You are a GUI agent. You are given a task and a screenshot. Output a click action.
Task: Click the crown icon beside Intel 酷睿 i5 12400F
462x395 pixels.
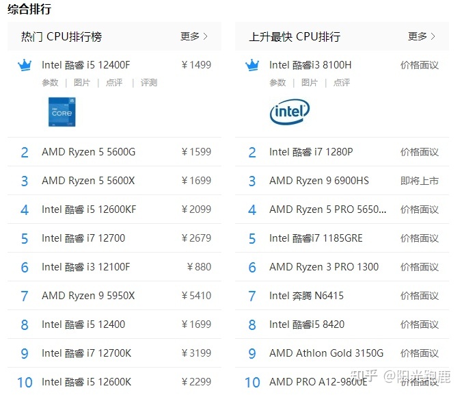25,65
